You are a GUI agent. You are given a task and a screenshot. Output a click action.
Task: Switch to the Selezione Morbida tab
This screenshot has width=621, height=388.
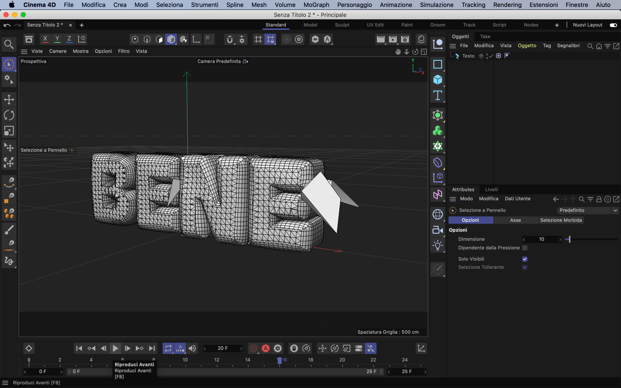(561, 220)
